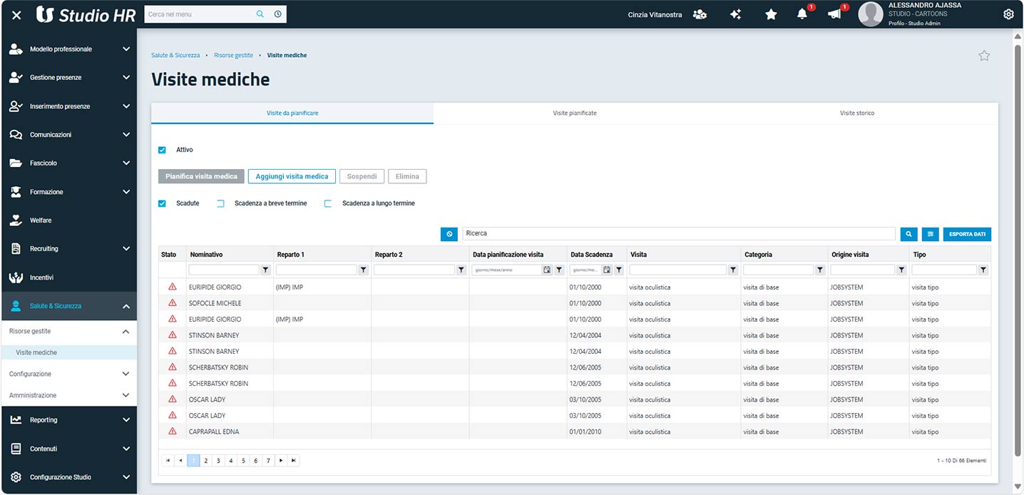Click the Aggiungi visita medica button

292,176
